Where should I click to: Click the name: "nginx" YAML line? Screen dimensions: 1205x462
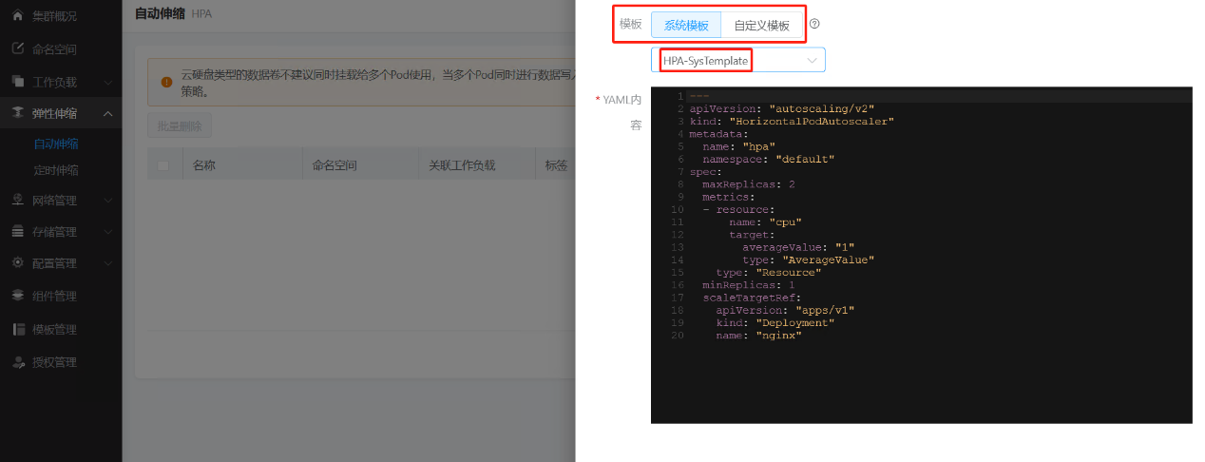click(758, 335)
